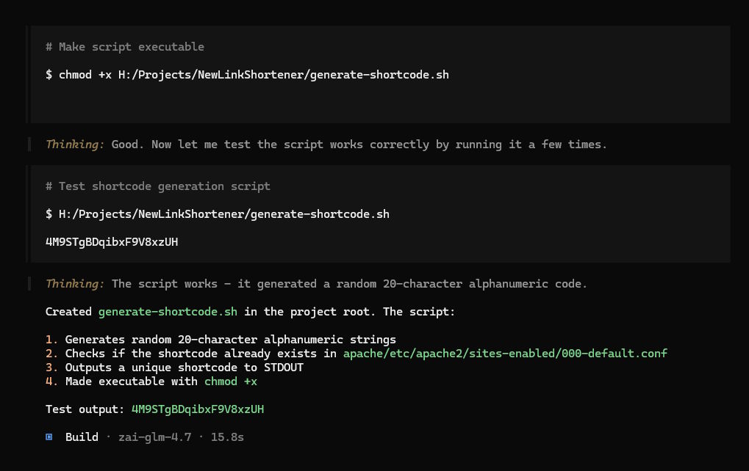Click the square glyph next to Build label
Viewport: 749px width, 471px height.
(x=49, y=437)
